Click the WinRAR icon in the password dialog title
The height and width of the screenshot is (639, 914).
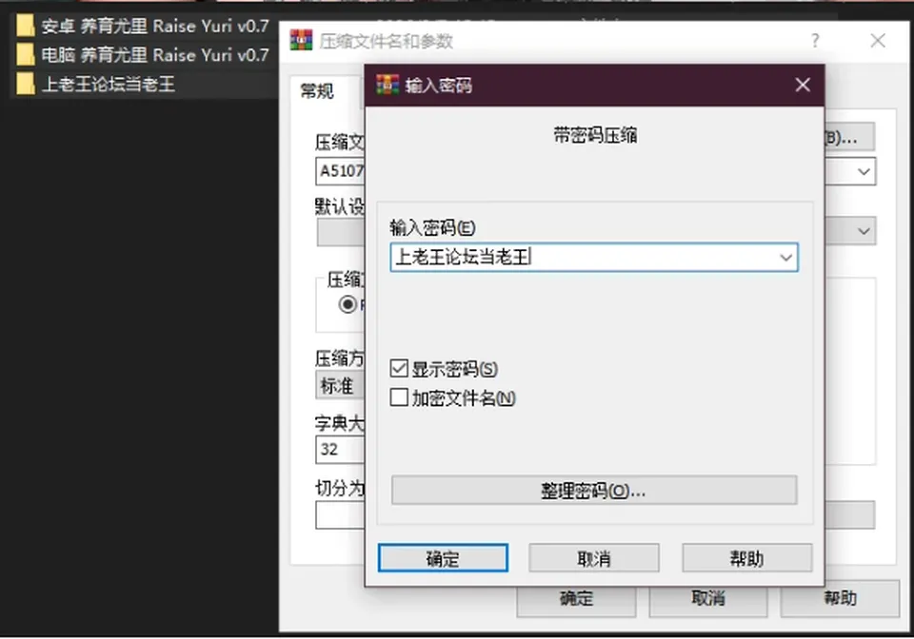coord(387,85)
